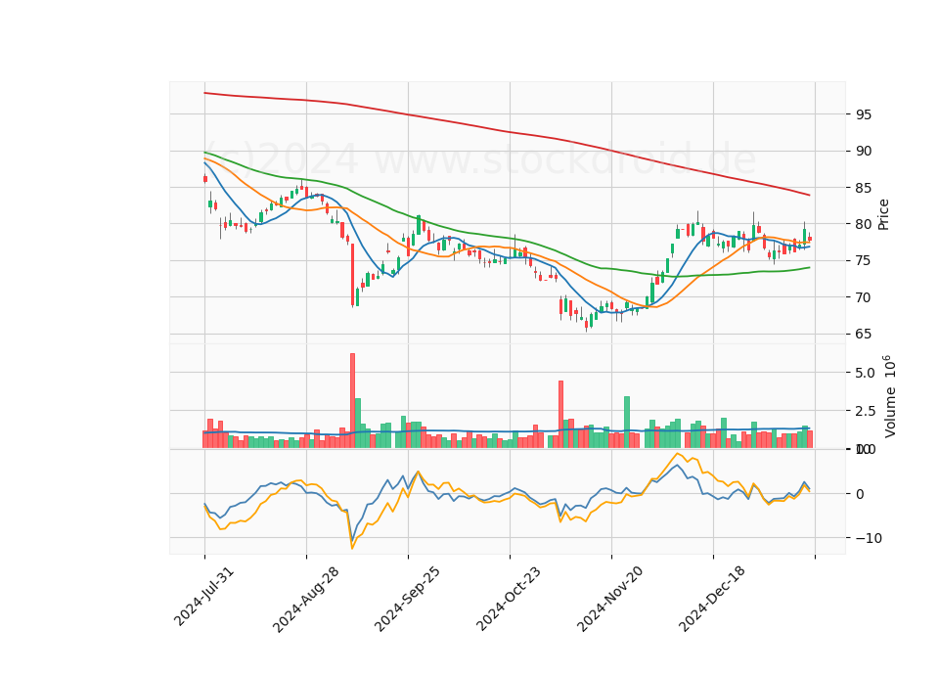Click the 65 price axis label
The height and width of the screenshot is (675, 939).
(x=863, y=335)
